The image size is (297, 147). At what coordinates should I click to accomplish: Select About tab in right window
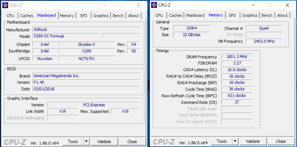(282, 15)
